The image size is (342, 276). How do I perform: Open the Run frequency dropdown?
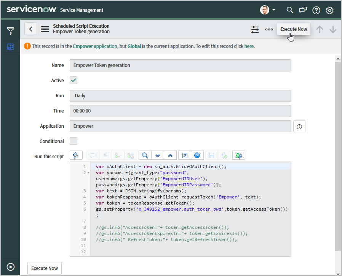[x=180, y=96]
